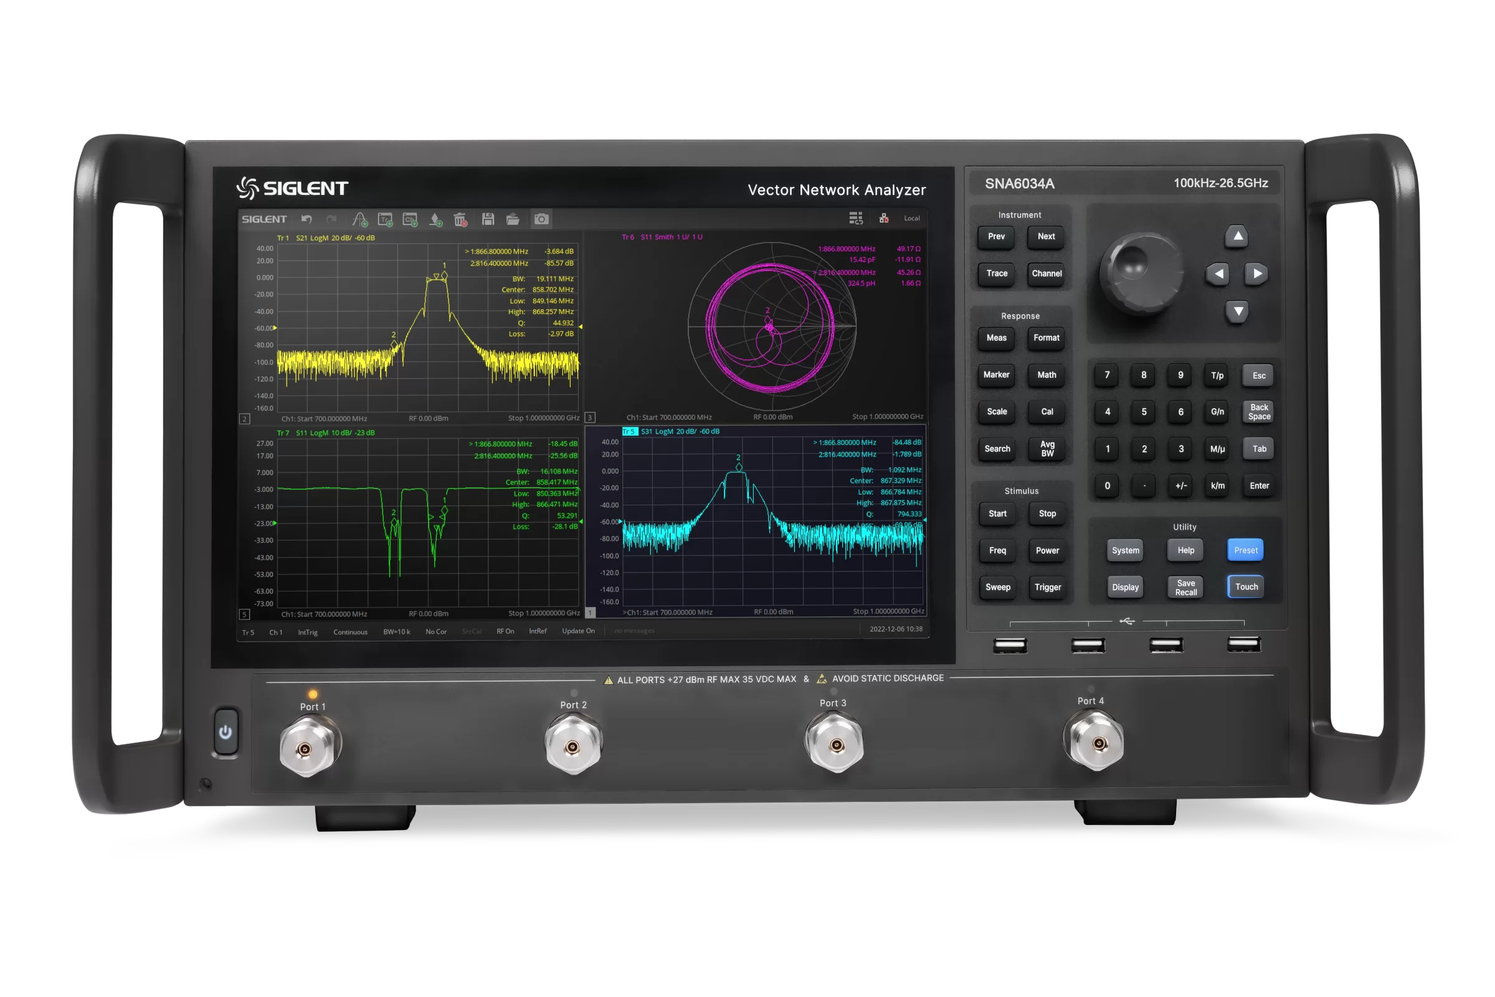
Task: Click the Tr-plus add trace window icon
Action: 385,219
